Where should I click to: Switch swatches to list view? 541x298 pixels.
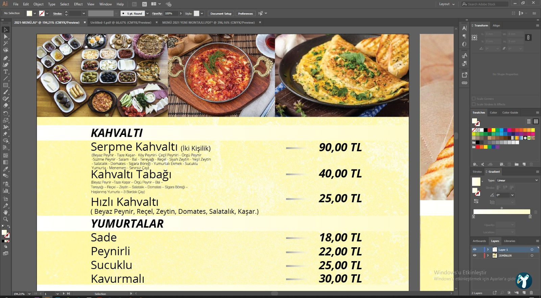529,121
